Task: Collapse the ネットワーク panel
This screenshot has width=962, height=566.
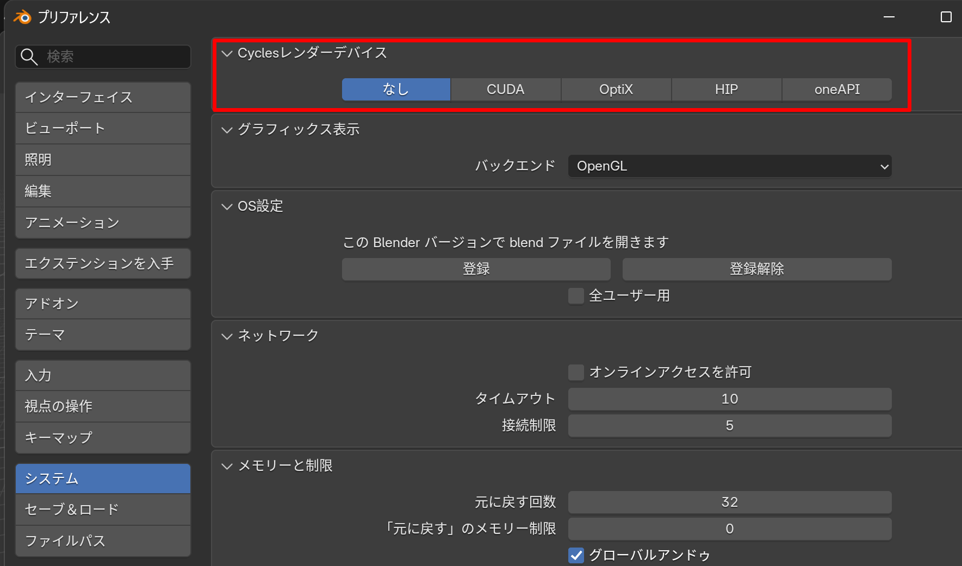Action: point(227,336)
